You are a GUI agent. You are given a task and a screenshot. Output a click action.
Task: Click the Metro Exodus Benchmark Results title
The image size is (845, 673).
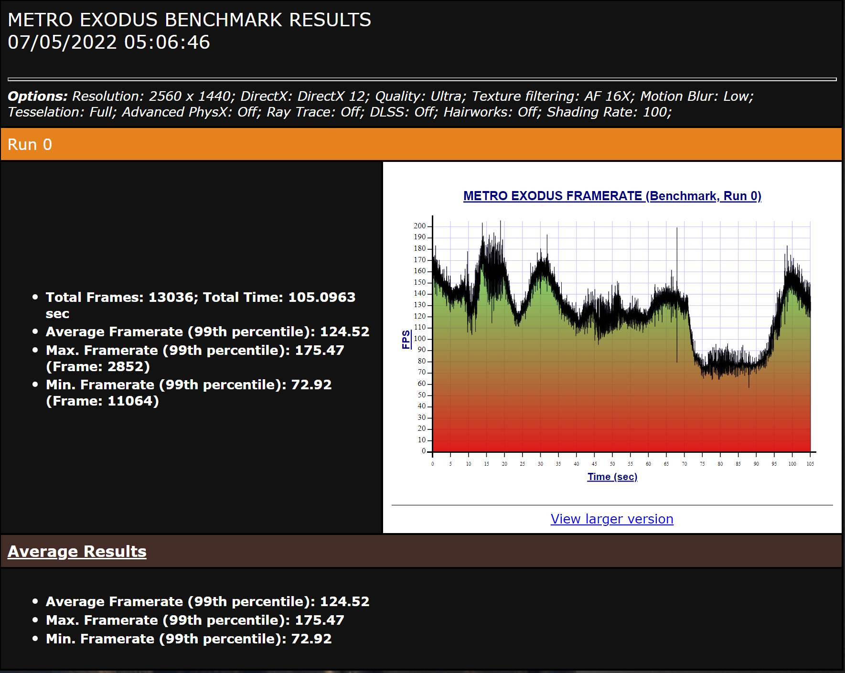pos(189,20)
